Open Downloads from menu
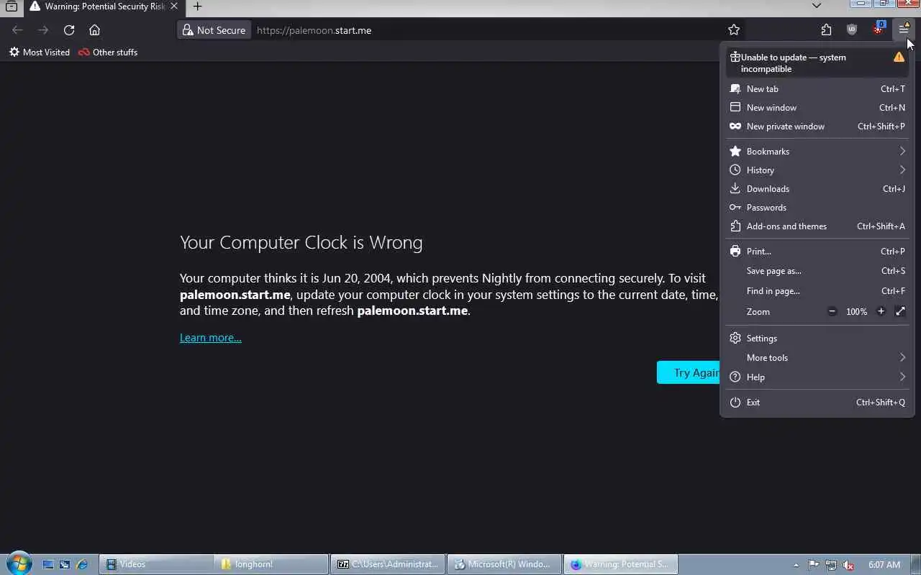 point(817,189)
